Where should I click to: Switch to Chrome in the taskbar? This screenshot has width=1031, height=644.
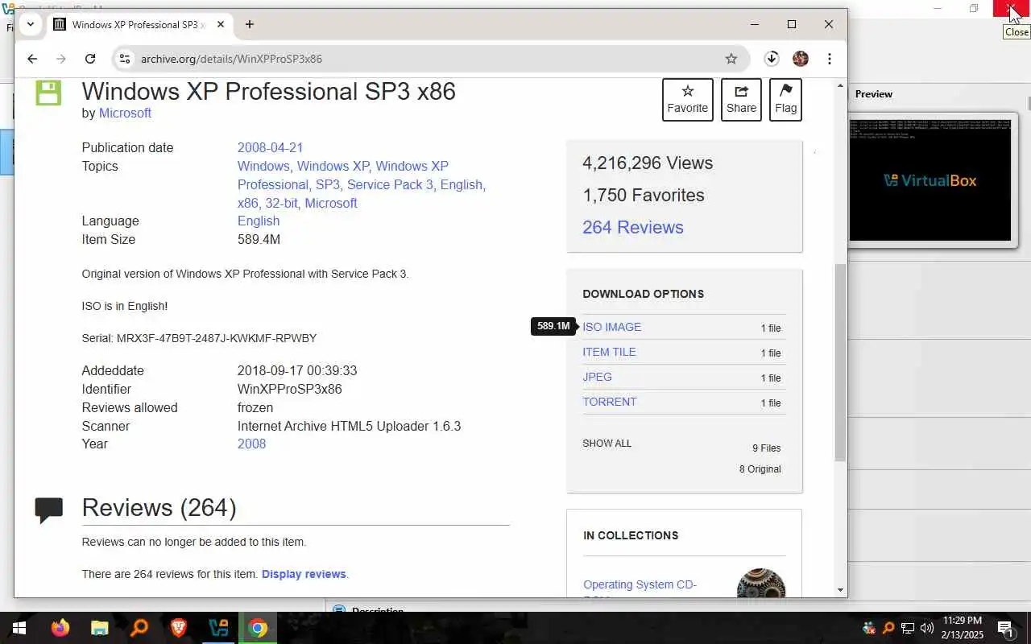257,628
